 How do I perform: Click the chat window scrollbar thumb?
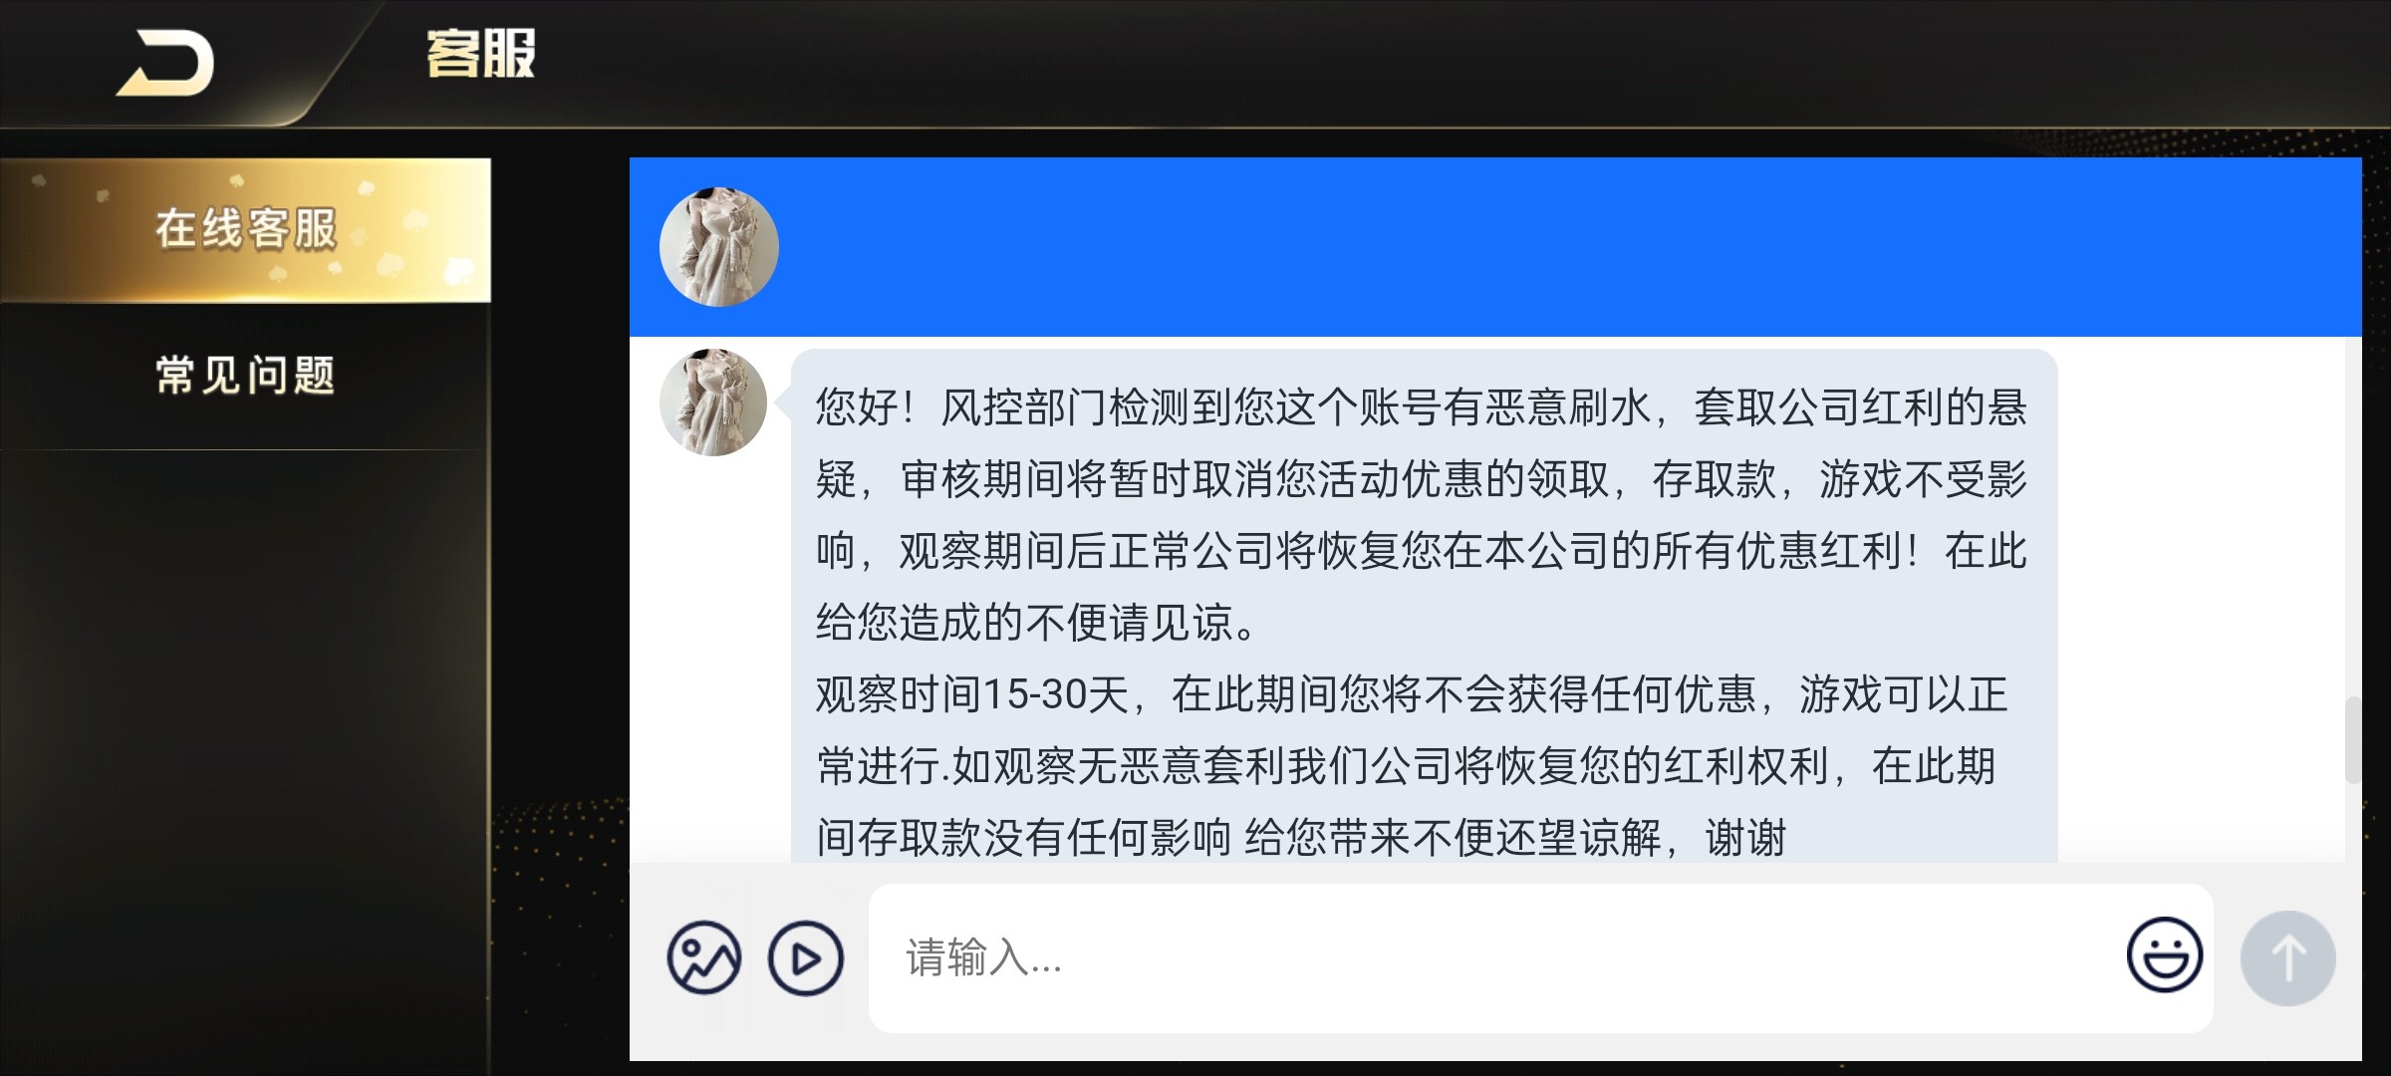pos(2353,740)
